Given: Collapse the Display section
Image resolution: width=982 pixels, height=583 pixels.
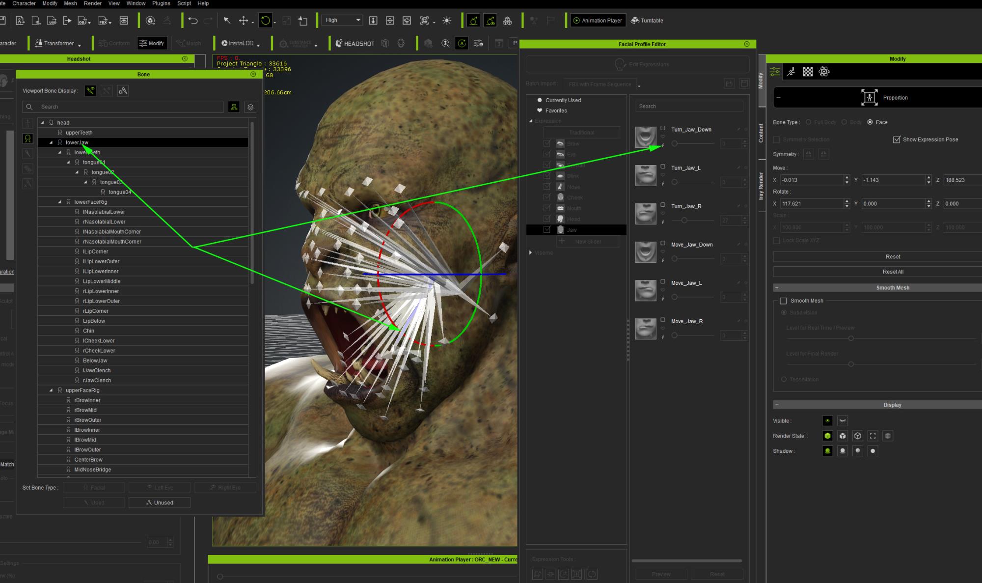Looking at the screenshot, I should pyautogui.click(x=777, y=405).
